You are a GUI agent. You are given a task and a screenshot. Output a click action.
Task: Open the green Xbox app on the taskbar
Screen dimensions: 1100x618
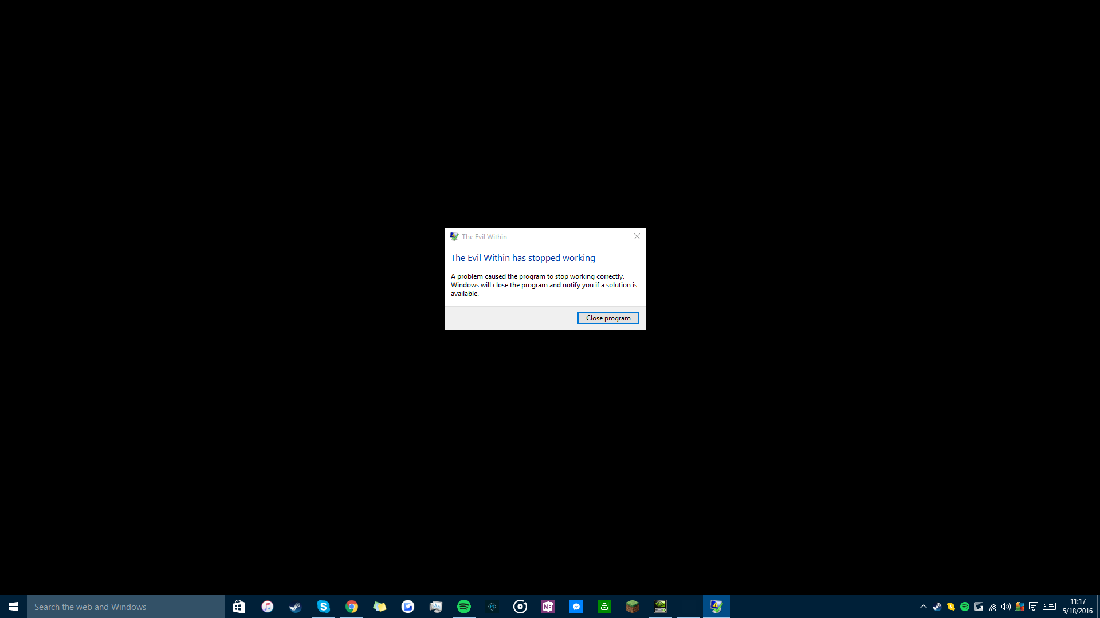(604, 607)
